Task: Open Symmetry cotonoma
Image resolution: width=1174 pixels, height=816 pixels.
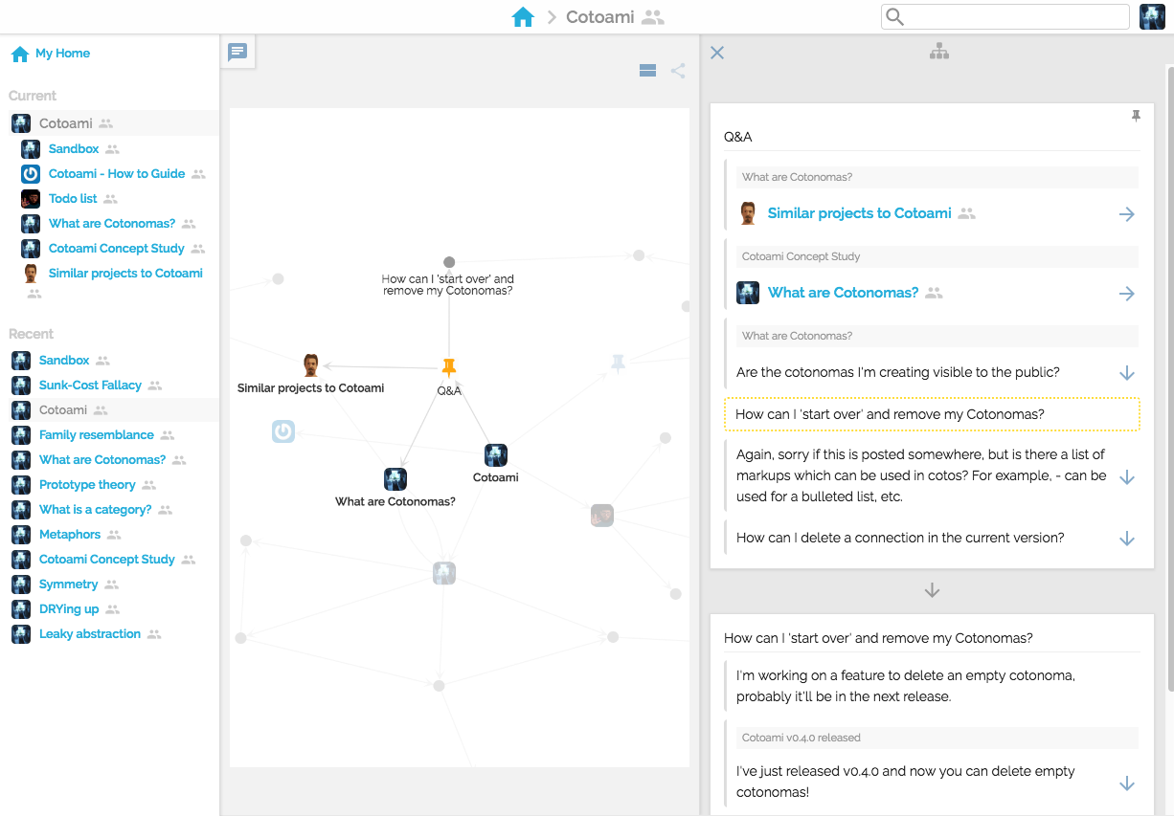Action: click(69, 584)
